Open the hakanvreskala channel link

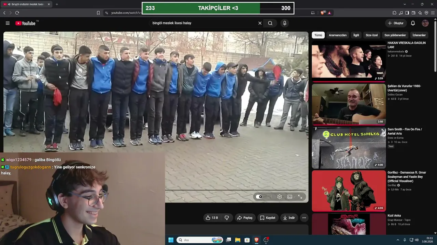[396, 51]
